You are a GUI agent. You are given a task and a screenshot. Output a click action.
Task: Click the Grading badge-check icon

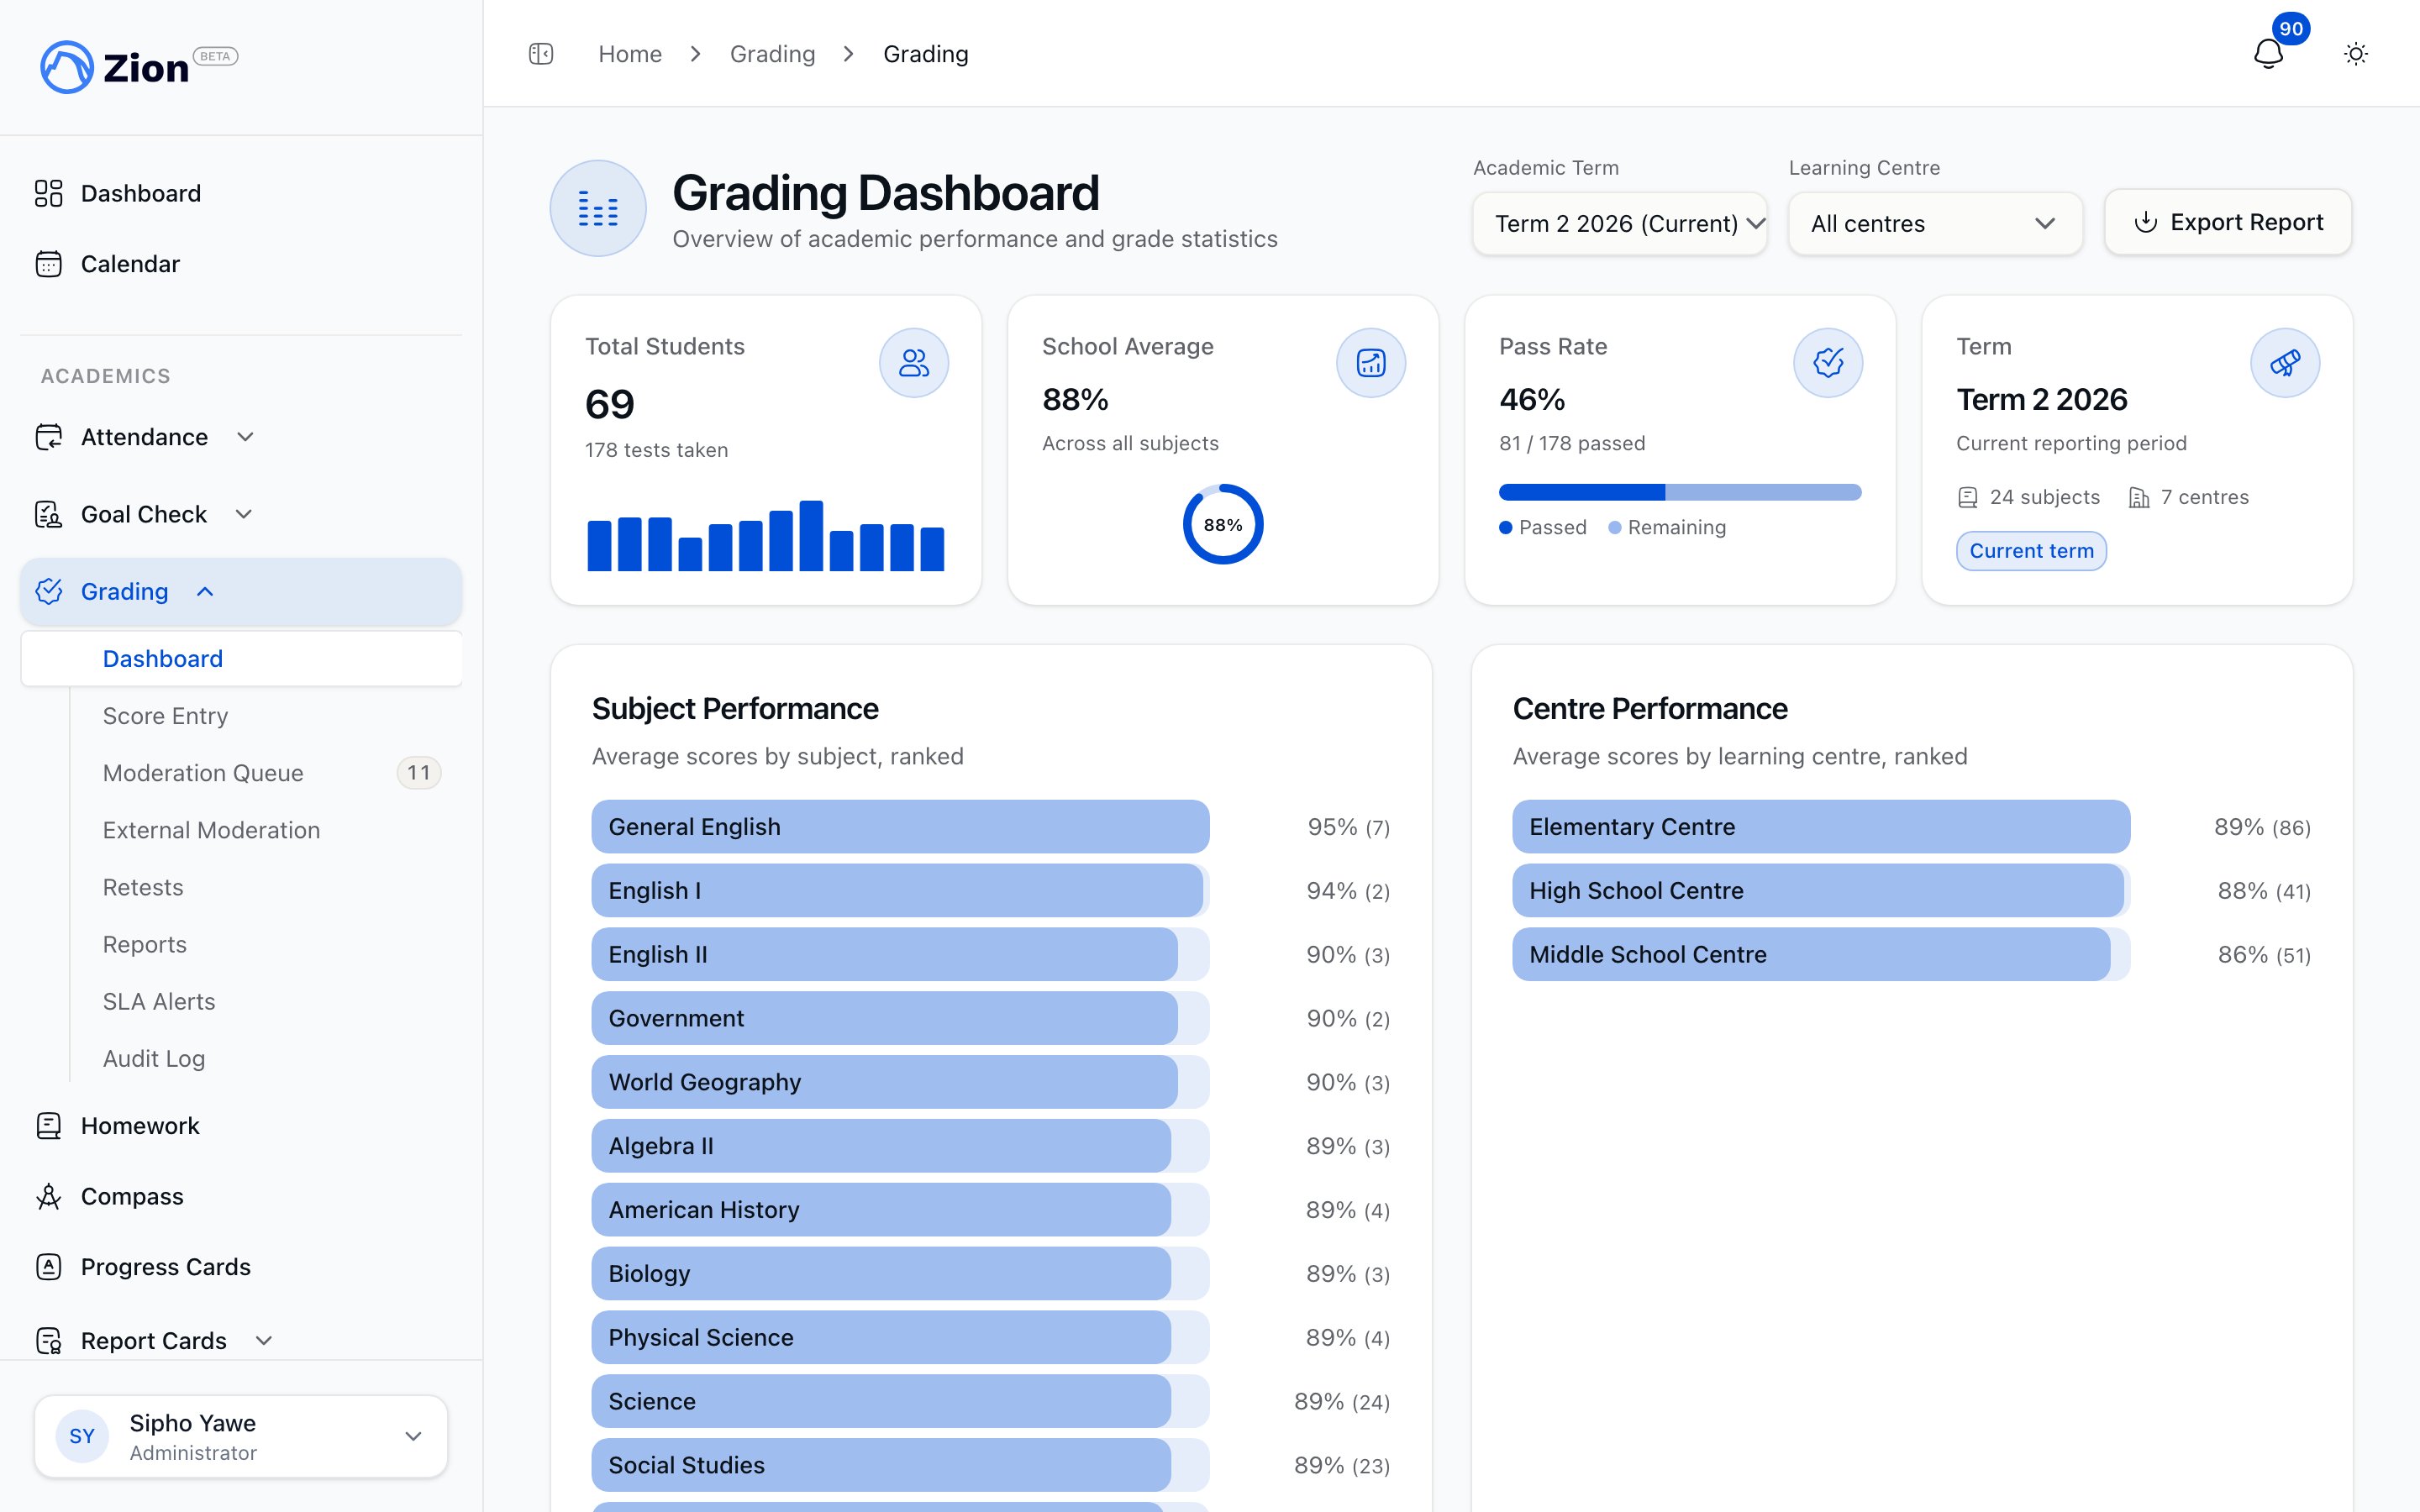pos(48,591)
